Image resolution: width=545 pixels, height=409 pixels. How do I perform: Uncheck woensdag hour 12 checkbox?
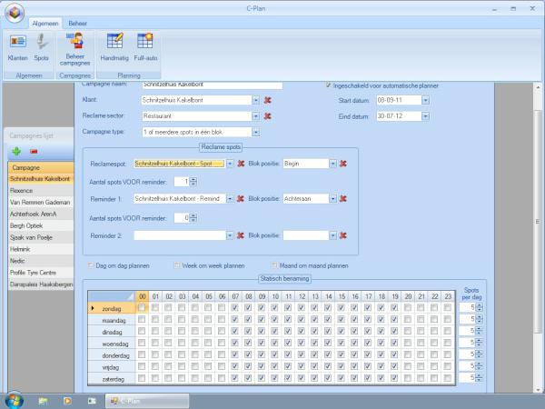coord(301,343)
